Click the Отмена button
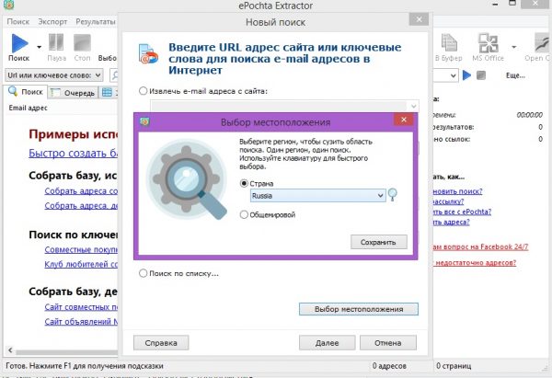 [x=388, y=343]
